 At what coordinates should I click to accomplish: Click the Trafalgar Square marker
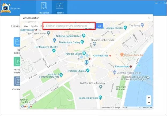[x=84, y=53]
